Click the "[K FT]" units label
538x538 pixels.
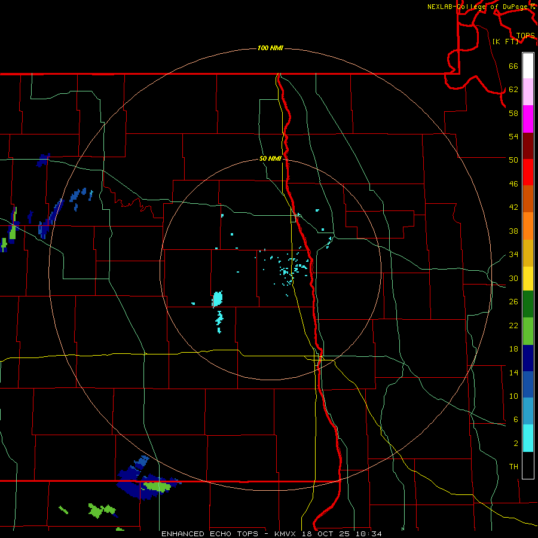tap(505, 41)
